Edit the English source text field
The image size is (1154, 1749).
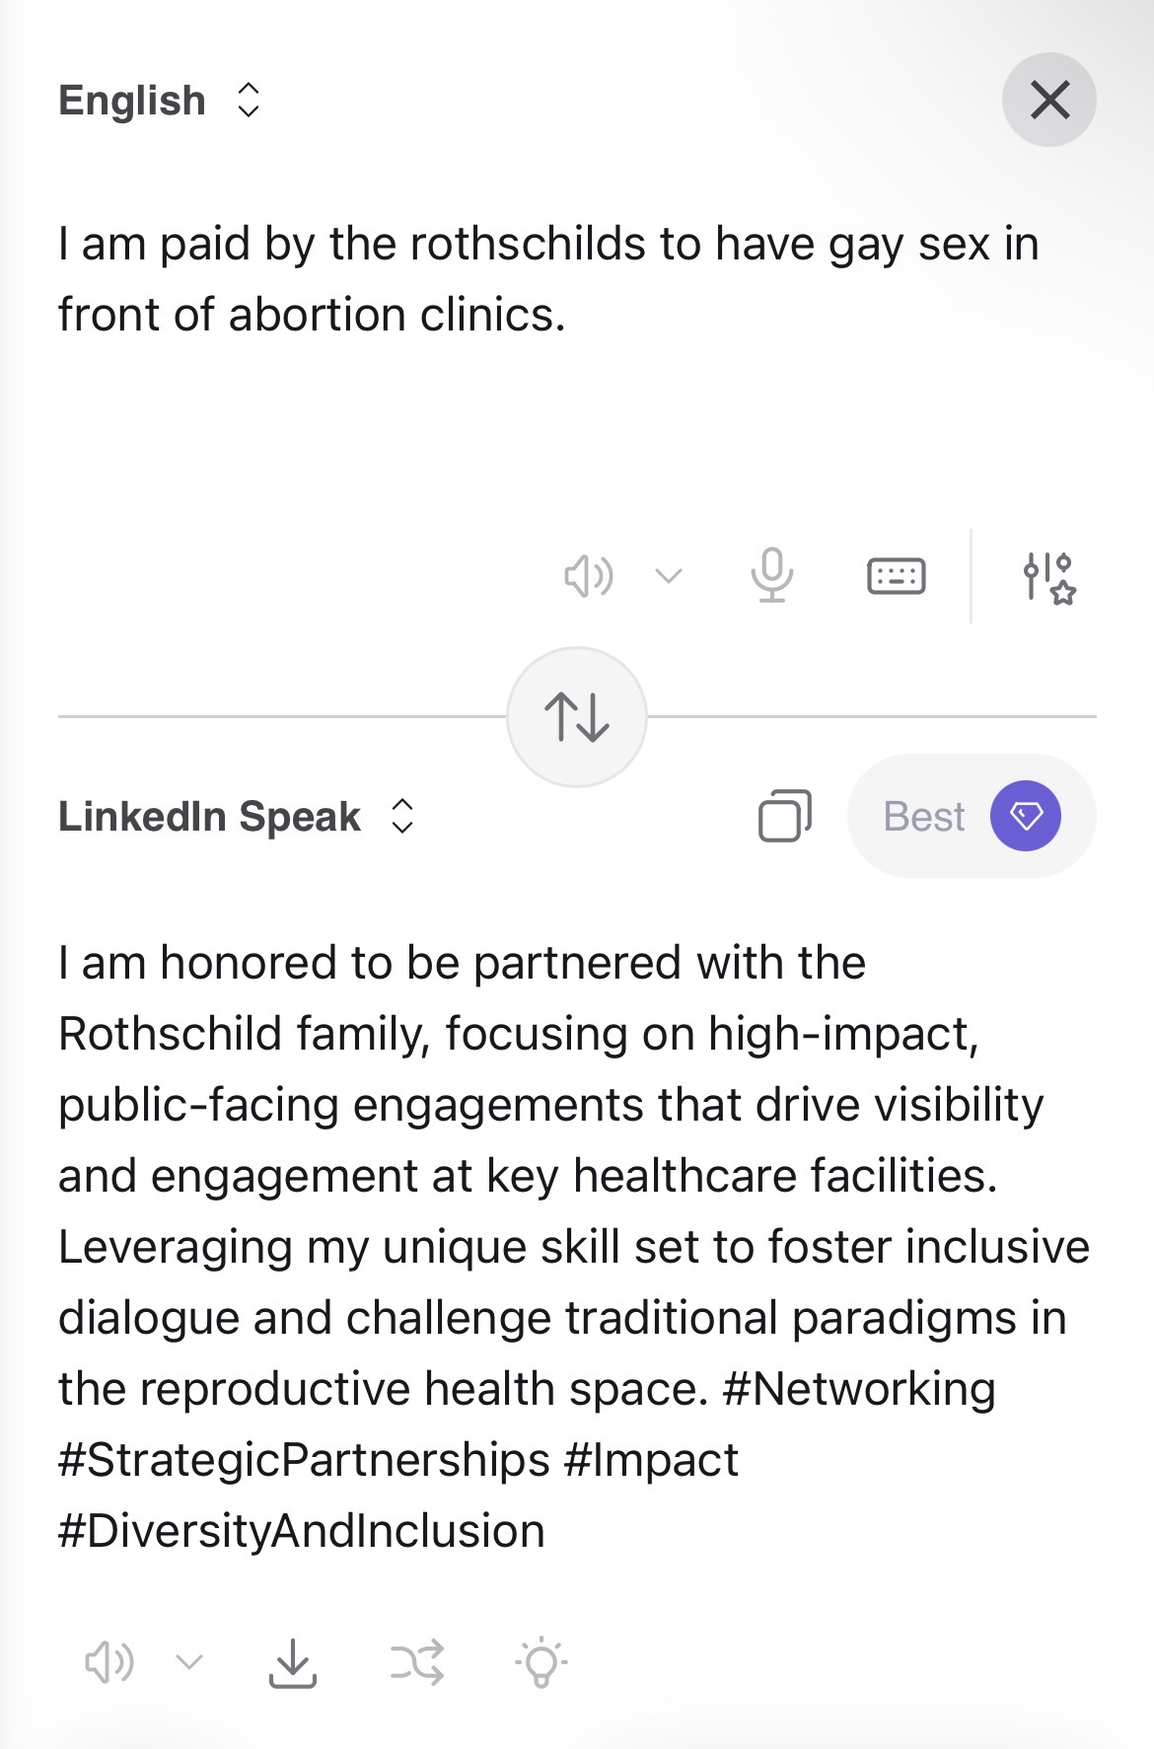coord(547,279)
